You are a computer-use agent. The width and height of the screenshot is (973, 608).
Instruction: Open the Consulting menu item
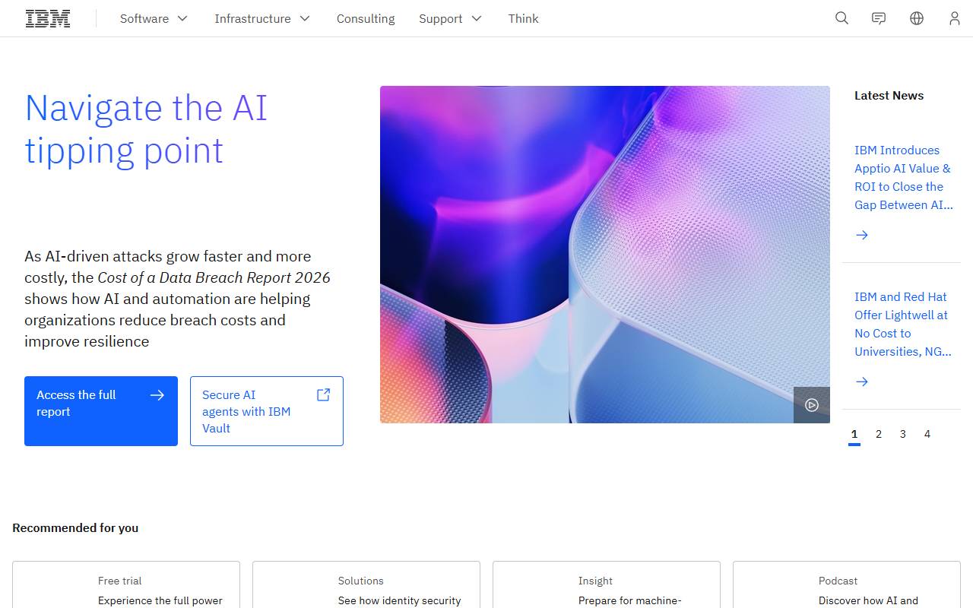point(366,18)
